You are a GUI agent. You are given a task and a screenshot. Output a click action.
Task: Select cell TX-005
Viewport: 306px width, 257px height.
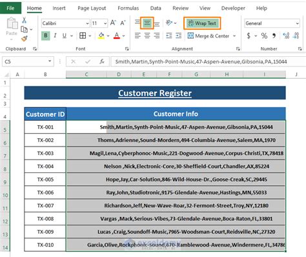(45, 180)
